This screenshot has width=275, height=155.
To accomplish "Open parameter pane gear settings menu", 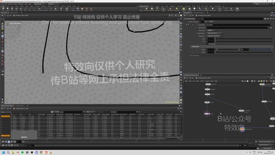I will 265,19.
